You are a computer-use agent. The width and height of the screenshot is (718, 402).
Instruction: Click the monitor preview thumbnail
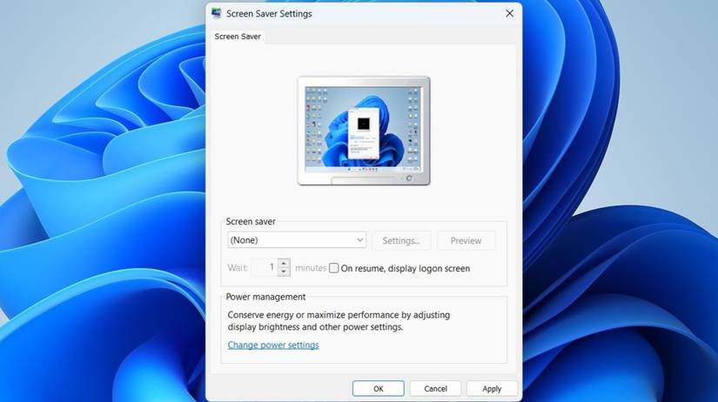[364, 131]
